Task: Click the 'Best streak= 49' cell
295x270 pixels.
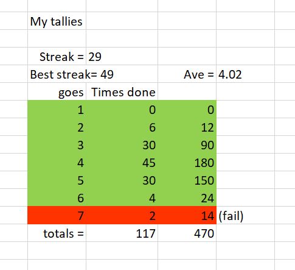Action: pyautogui.click(x=72, y=74)
